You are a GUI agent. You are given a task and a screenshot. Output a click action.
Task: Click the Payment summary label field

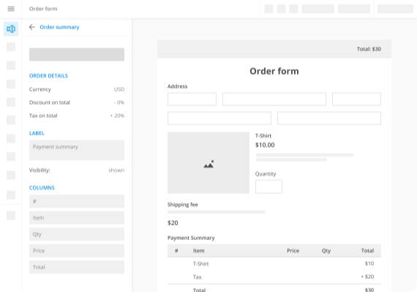tap(77, 150)
